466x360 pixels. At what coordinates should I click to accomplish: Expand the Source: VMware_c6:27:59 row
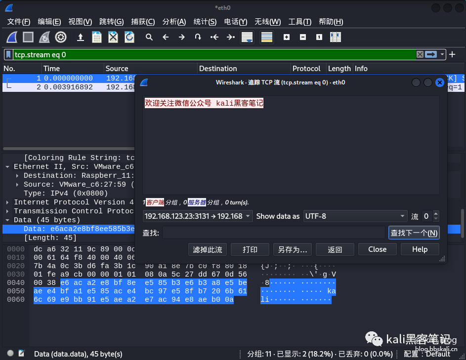(x=17, y=185)
